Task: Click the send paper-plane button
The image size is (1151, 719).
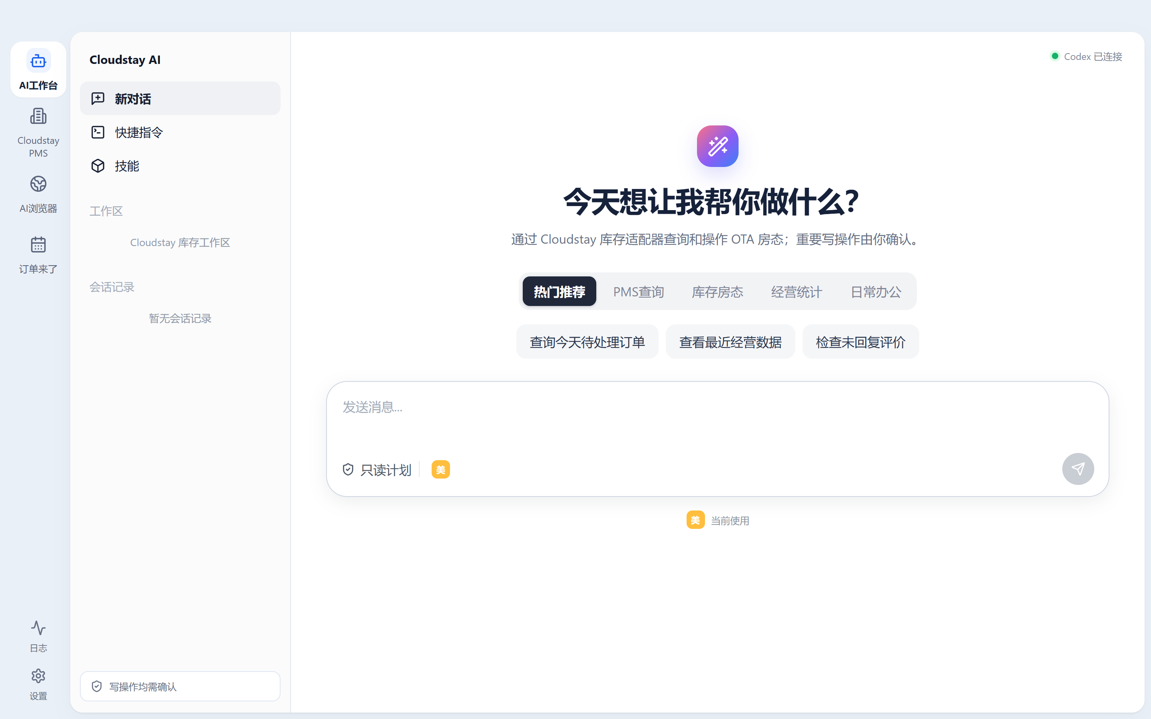Action: click(x=1078, y=469)
